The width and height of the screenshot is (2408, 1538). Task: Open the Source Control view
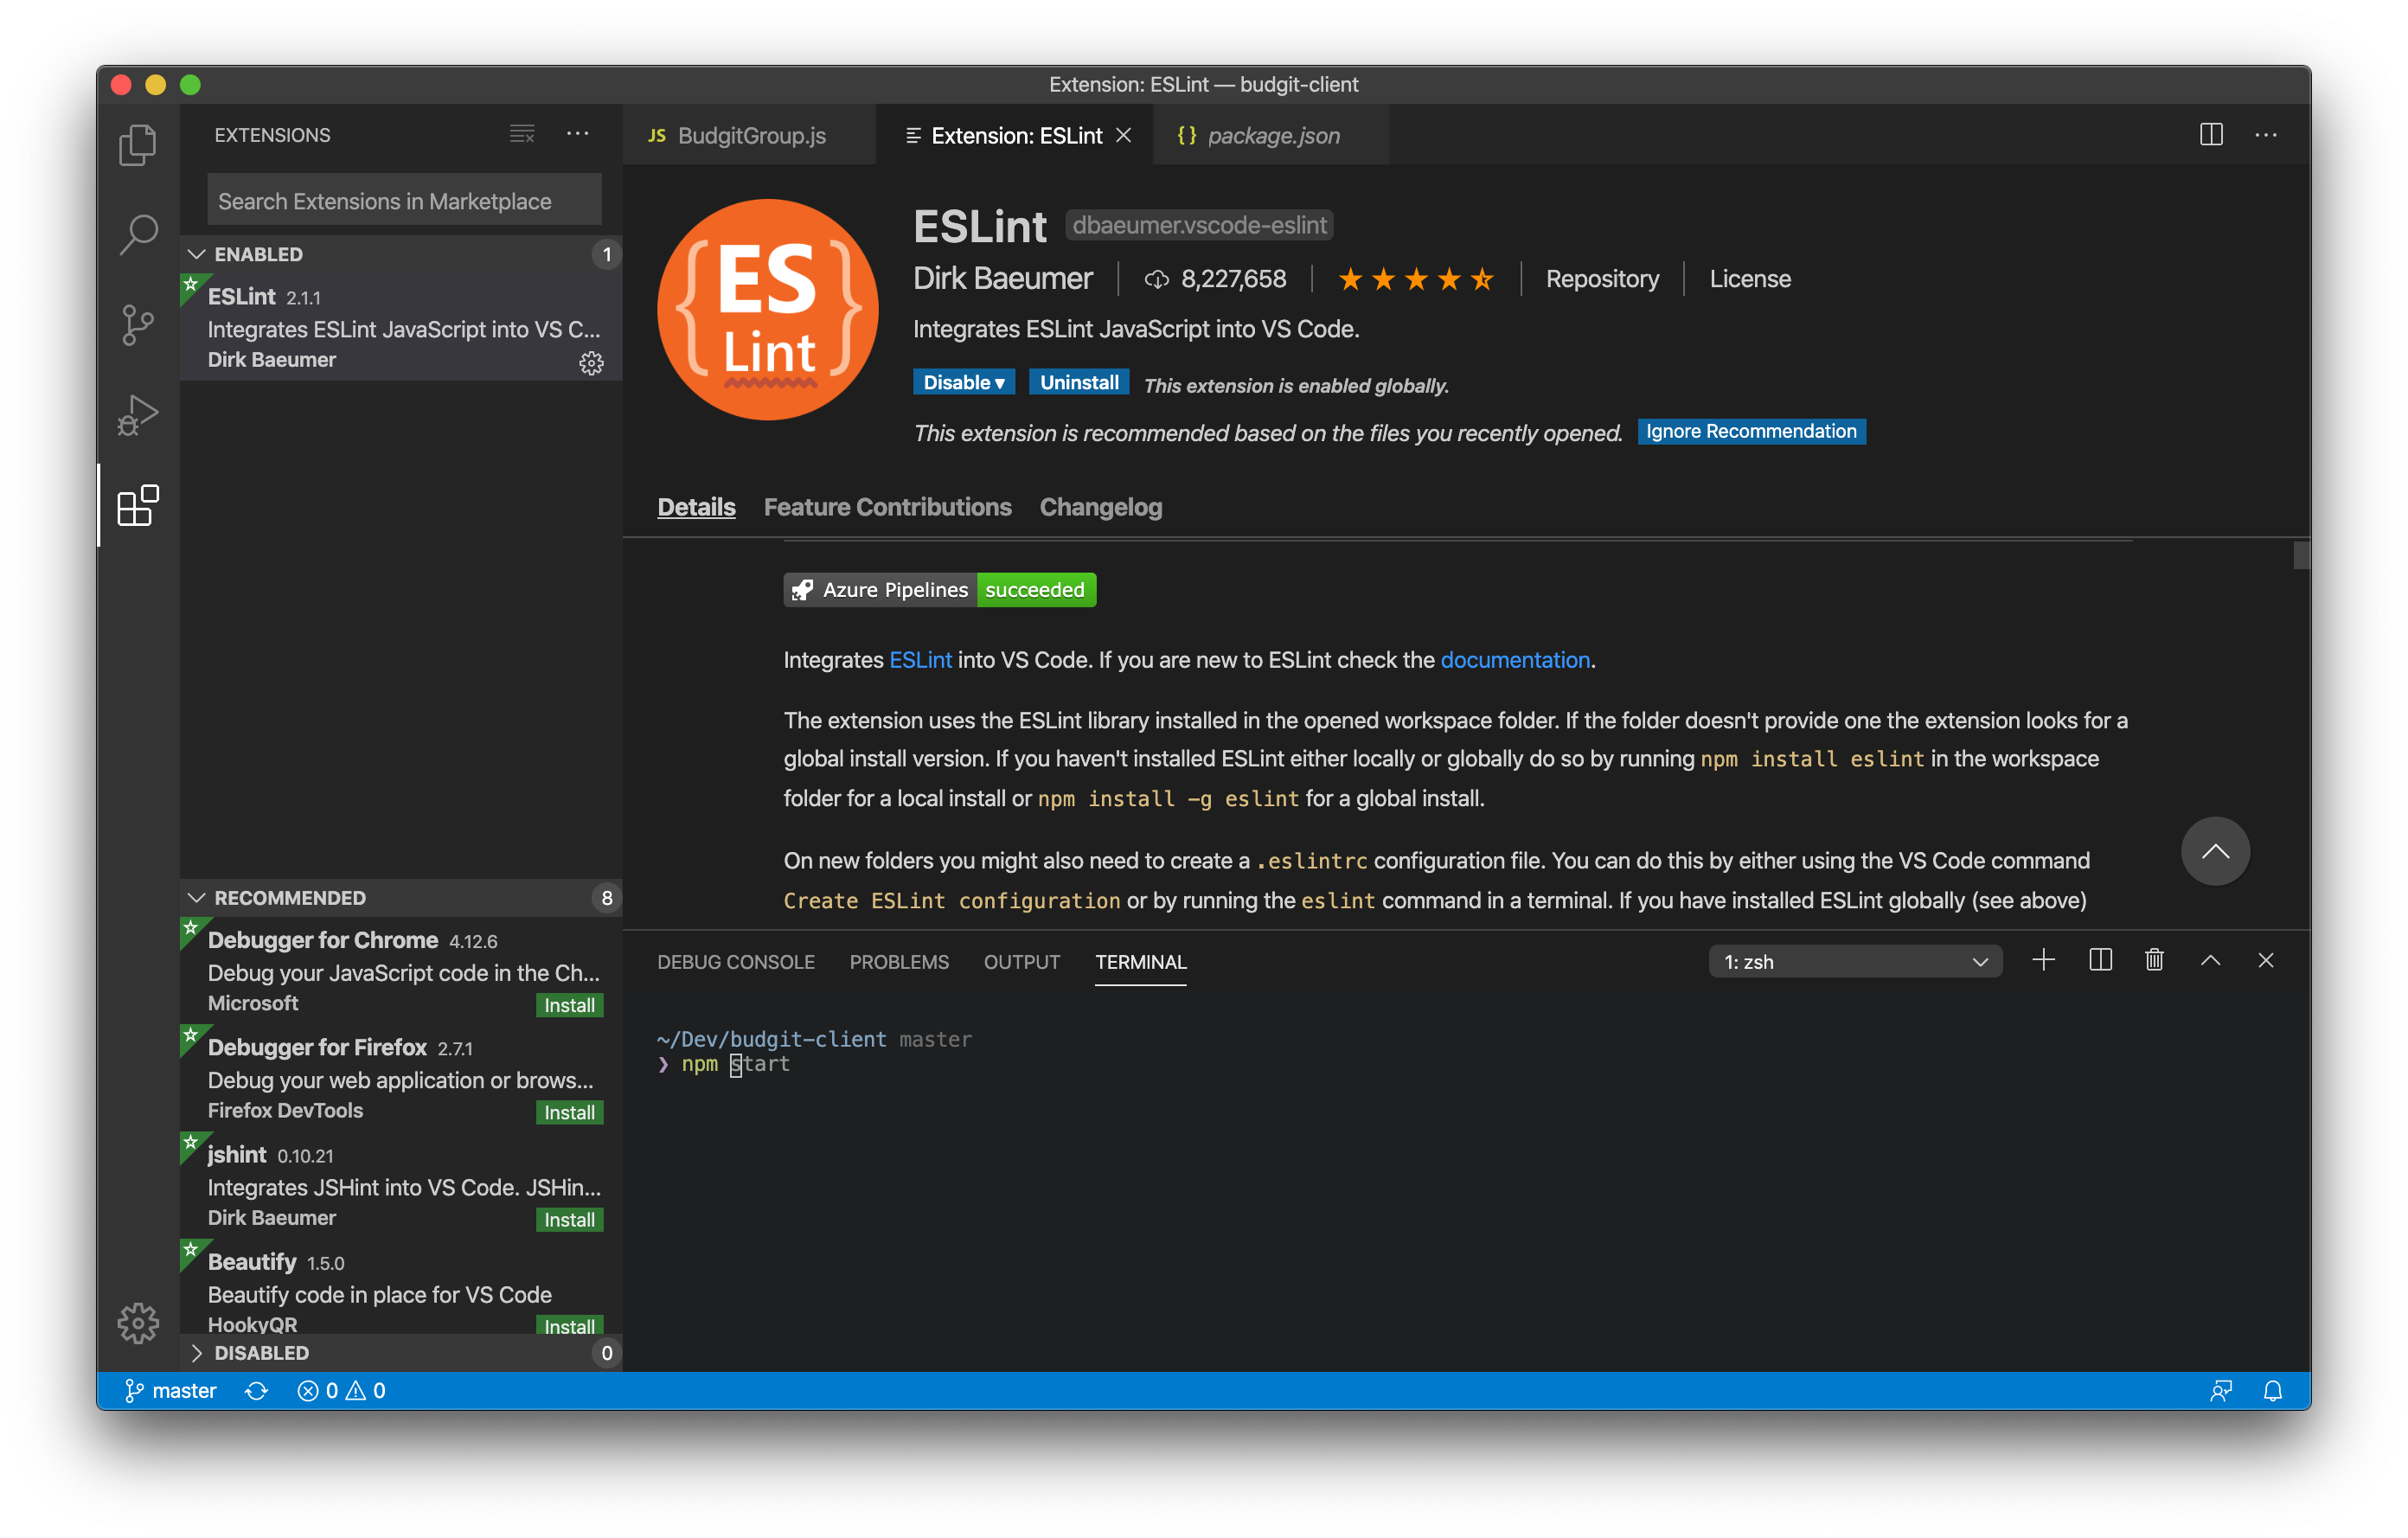138,325
